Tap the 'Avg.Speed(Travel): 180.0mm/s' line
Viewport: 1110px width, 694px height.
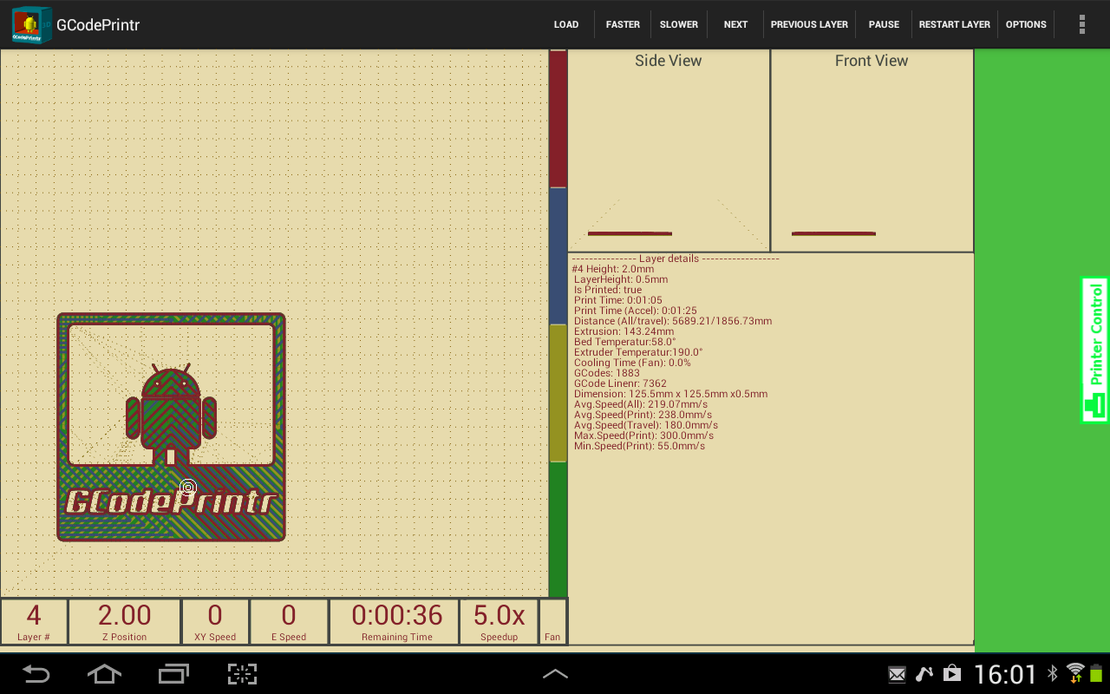coord(645,425)
